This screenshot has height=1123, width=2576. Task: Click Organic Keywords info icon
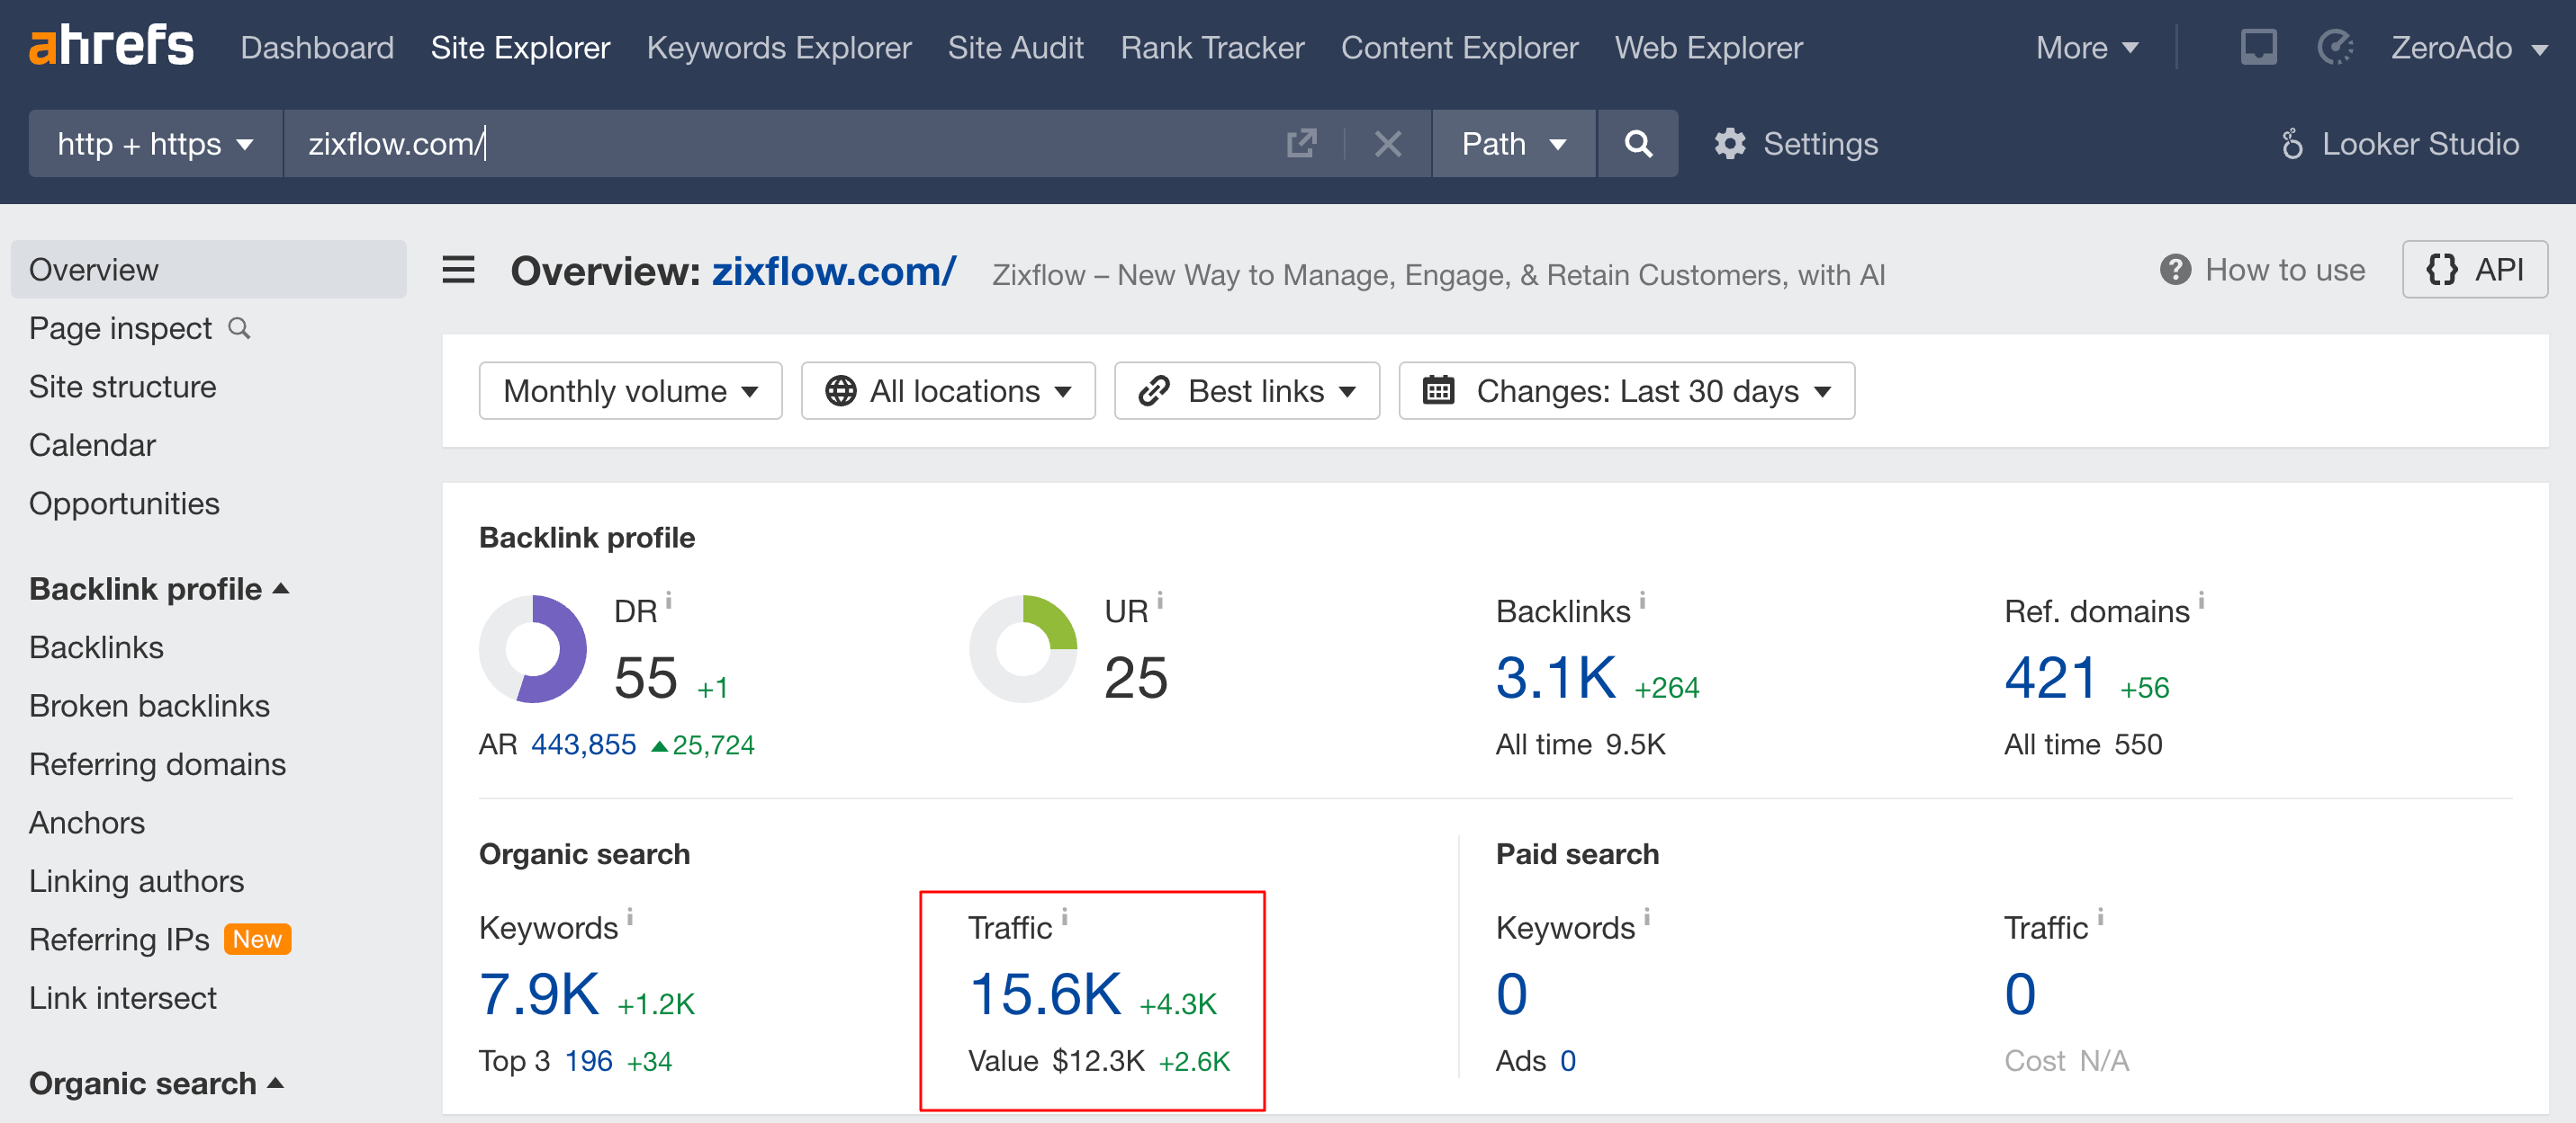pyautogui.click(x=630, y=916)
